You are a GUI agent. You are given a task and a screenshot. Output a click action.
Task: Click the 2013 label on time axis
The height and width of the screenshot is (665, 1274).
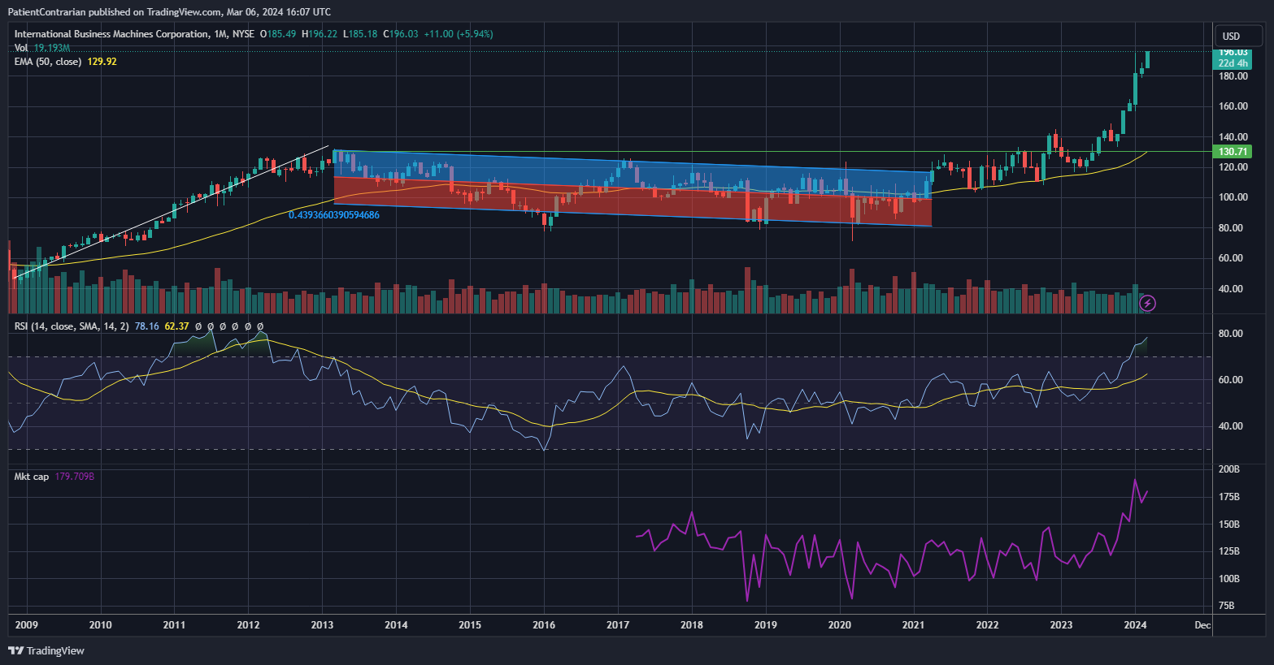tap(322, 625)
